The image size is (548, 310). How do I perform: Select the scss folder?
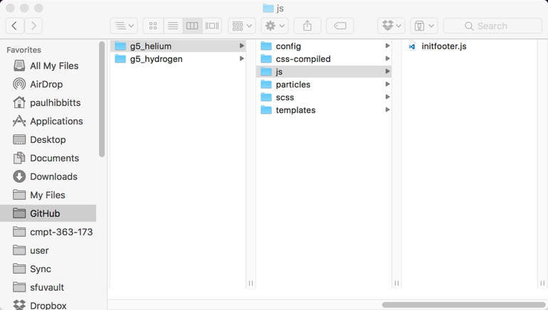point(324,97)
